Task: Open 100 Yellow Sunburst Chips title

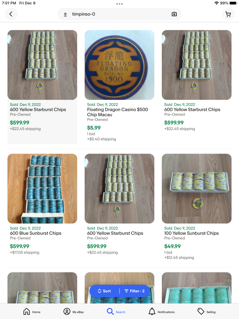Action: click(x=191, y=233)
